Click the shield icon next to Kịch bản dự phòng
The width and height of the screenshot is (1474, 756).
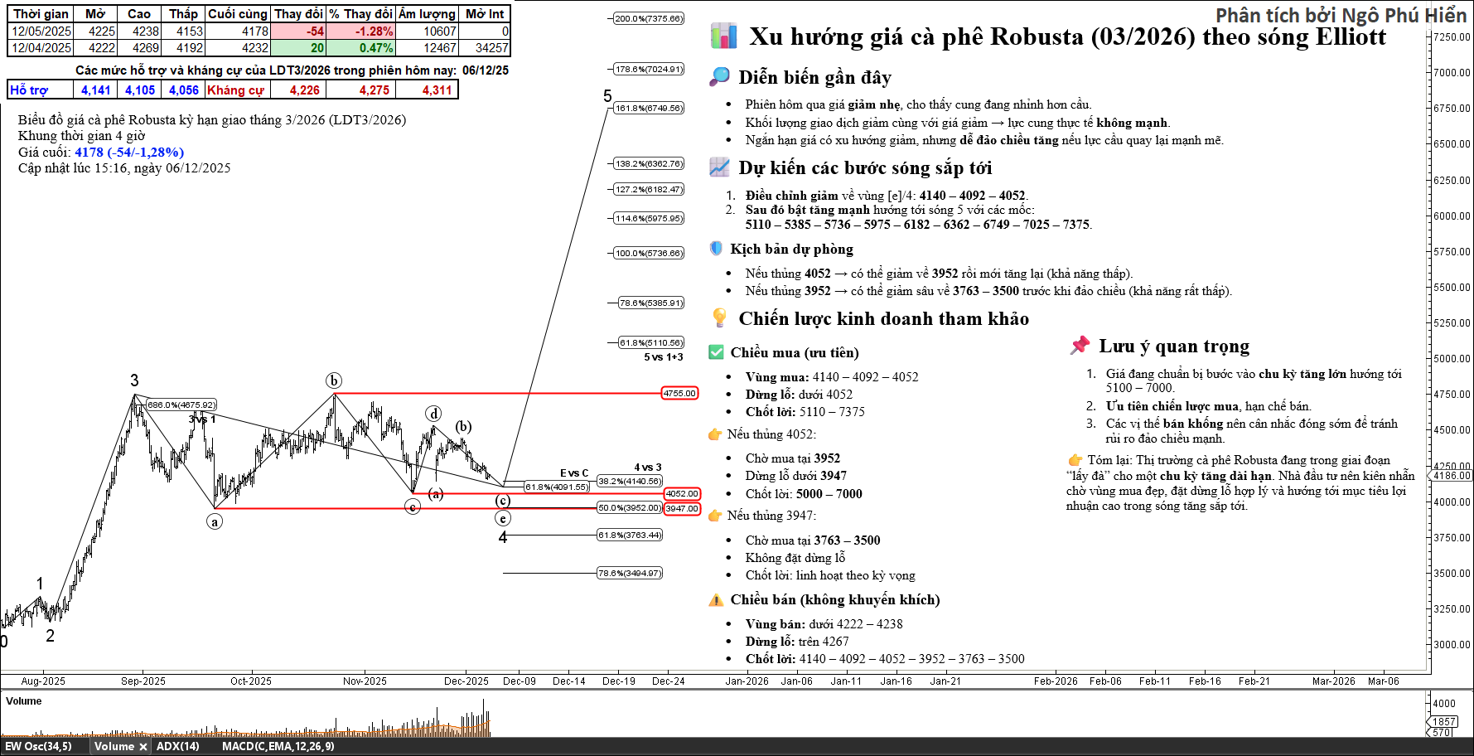click(x=716, y=249)
